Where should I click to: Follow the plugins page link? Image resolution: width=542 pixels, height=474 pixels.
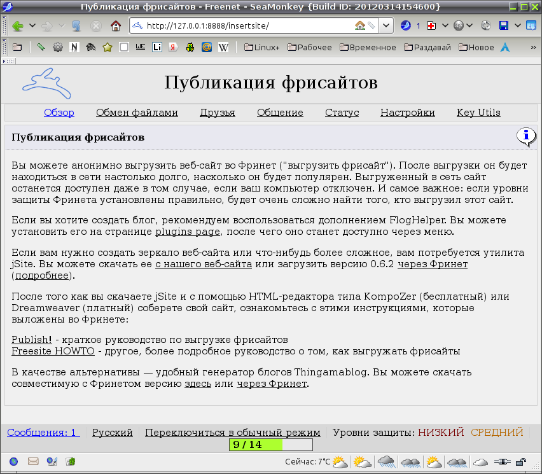pos(188,232)
